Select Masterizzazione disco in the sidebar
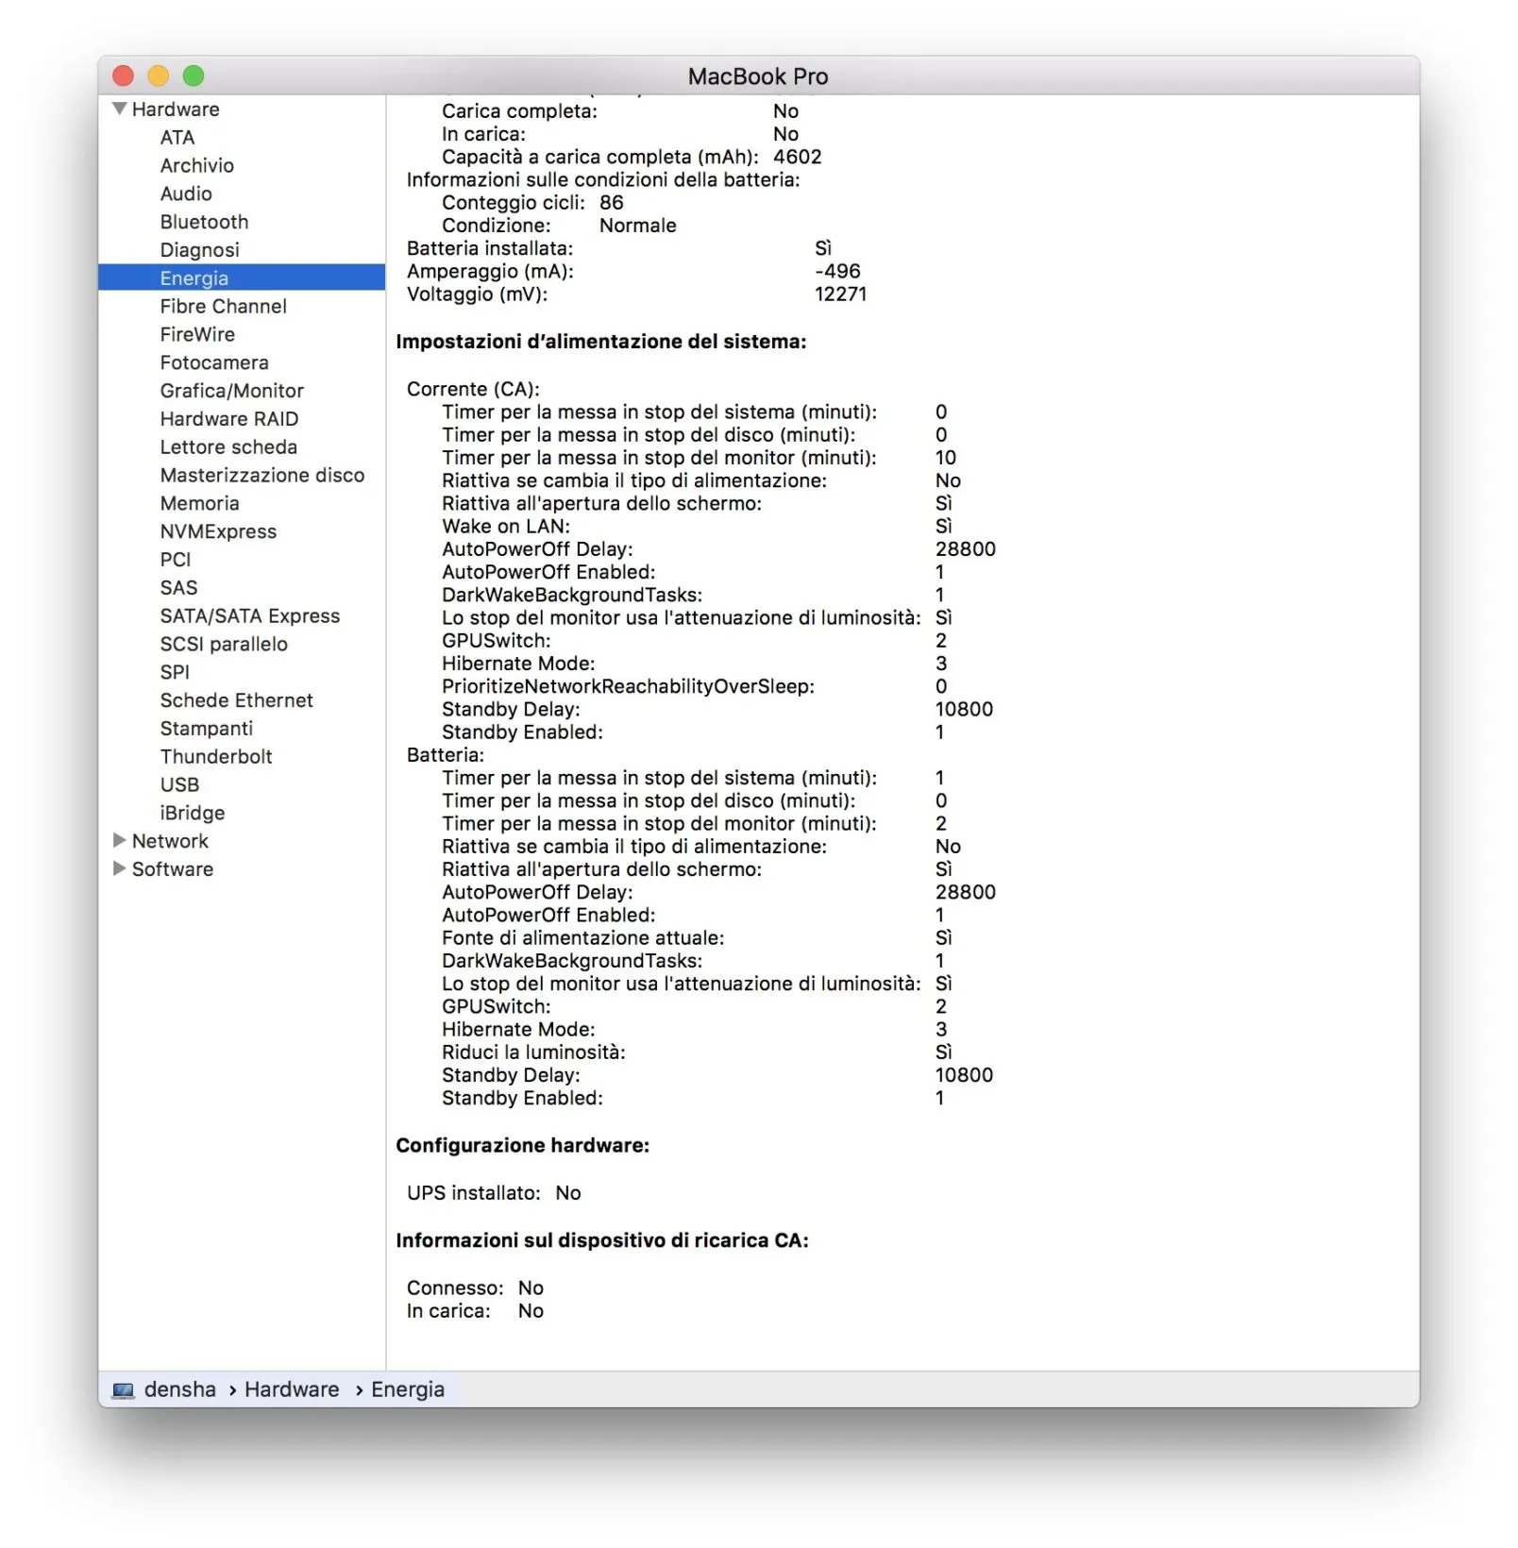The width and height of the screenshot is (1518, 1548). (x=261, y=475)
